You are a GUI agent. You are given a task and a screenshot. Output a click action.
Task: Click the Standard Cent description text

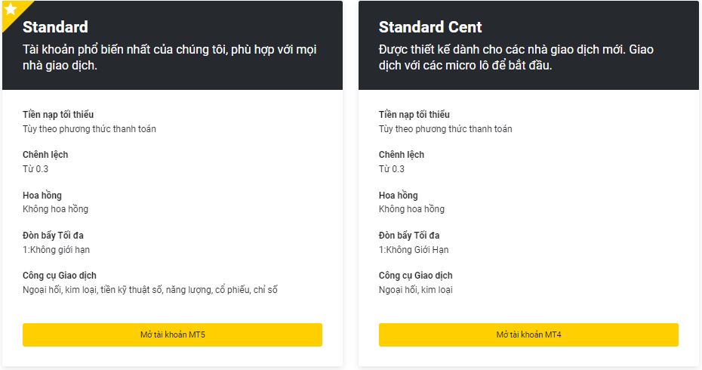(x=516, y=57)
